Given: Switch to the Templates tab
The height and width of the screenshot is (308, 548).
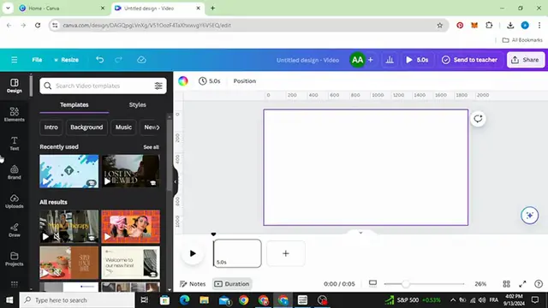Looking at the screenshot, I should 74,104.
